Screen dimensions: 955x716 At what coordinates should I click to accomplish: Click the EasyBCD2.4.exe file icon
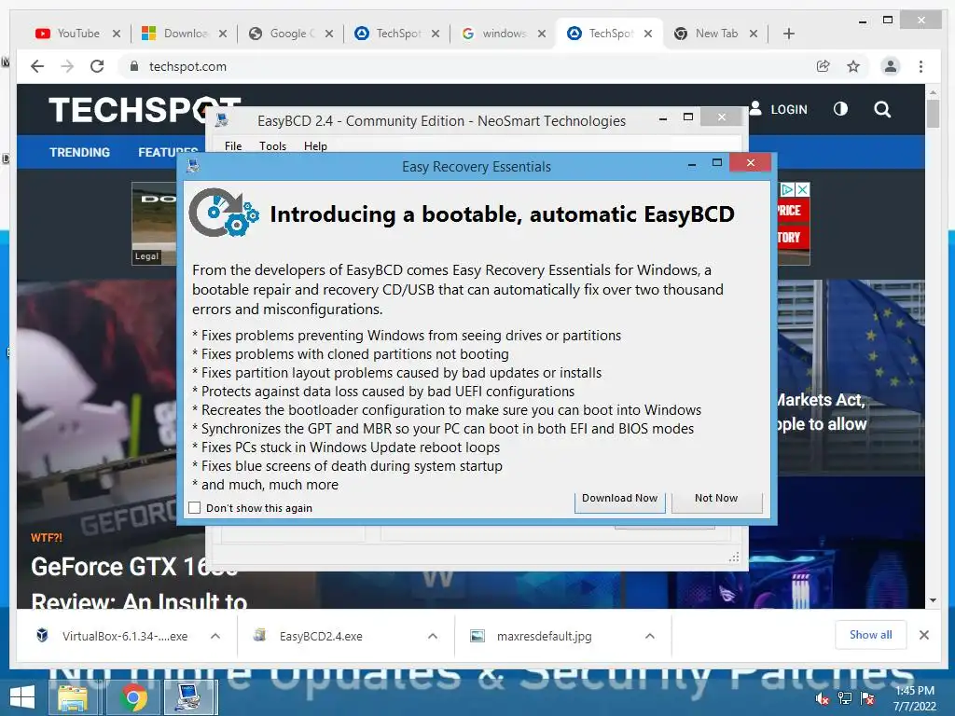260,636
